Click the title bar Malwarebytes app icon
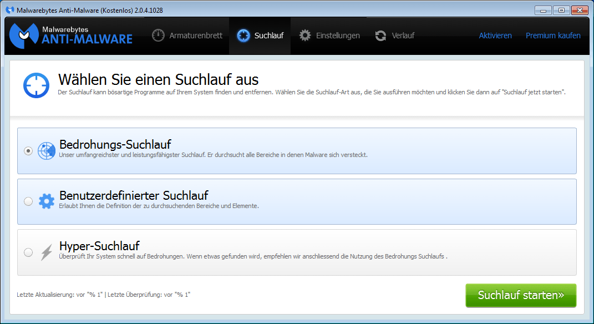Viewport: 594px width, 324px height. click(x=9, y=11)
